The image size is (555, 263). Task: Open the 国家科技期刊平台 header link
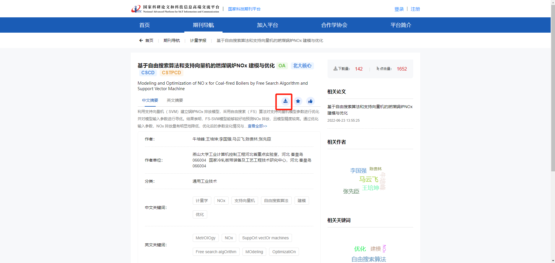244,9
